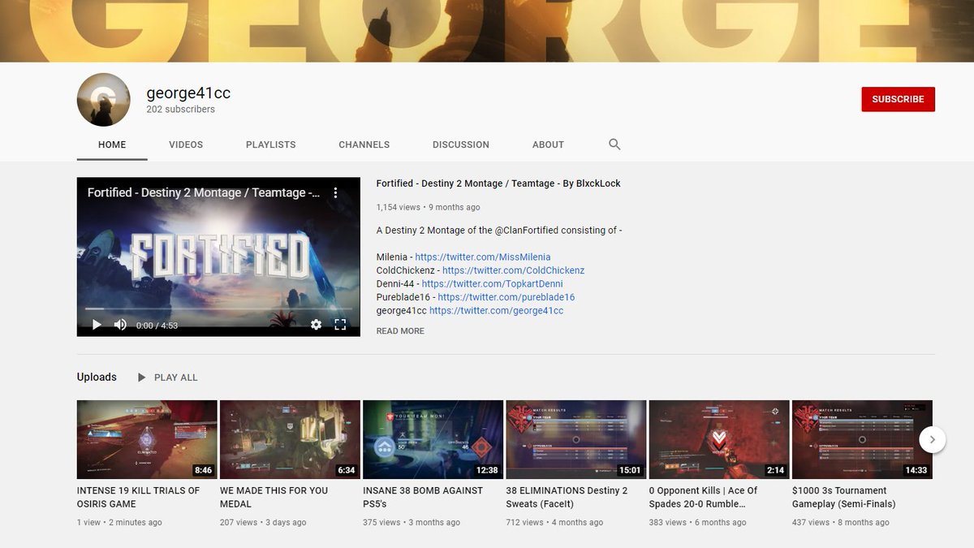Subscribe to george41cc channel
The image size is (974, 548).
click(x=899, y=99)
